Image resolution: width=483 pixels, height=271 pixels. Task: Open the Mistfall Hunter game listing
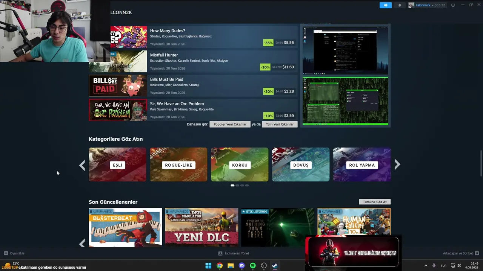point(193,61)
